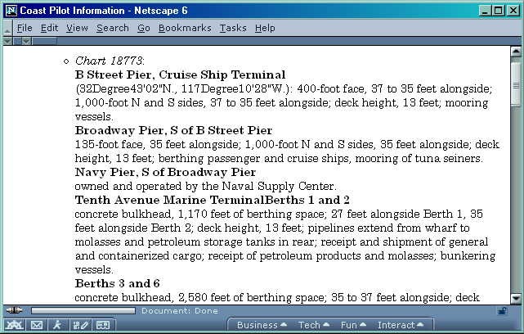Collapse the menu bar using its grippy
Screen dimensions: 524x334
[7, 28]
